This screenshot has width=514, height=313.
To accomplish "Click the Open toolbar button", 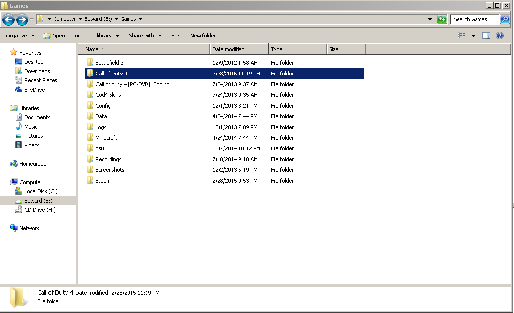I will click(54, 36).
